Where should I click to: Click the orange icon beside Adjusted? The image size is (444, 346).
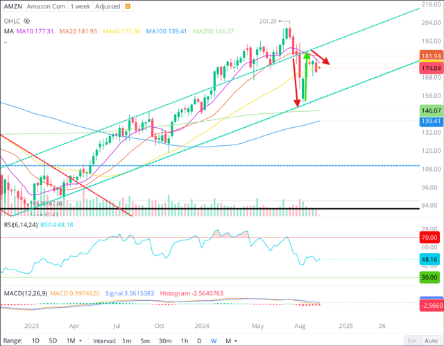pos(128,6)
